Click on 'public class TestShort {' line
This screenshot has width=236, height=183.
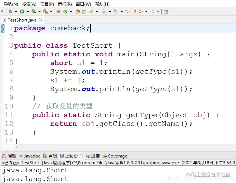[x=67, y=46]
